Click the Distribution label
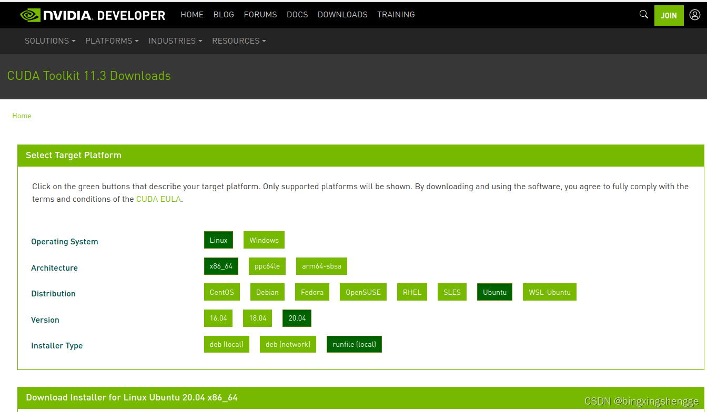This screenshot has width=707, height=412. 53,294
